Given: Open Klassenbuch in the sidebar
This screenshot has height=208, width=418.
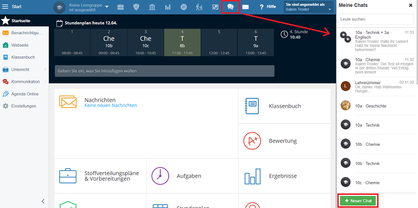Looking at the screenshot, I should pyautogui.click(x=24, y=57).
